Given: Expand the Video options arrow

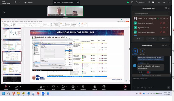Looking at the screenshot, I should pyautogui.click(x=20, y=87).
